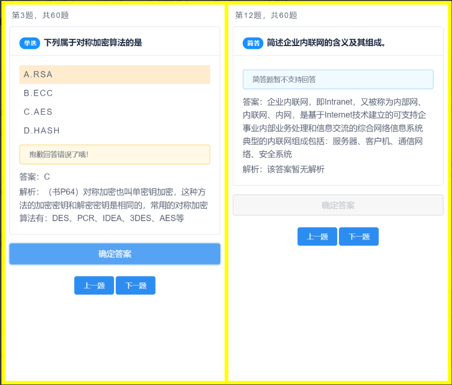
Task: Click 上一题 under the question 12 card
Action: pyautogui.click(x=317, y=237)
